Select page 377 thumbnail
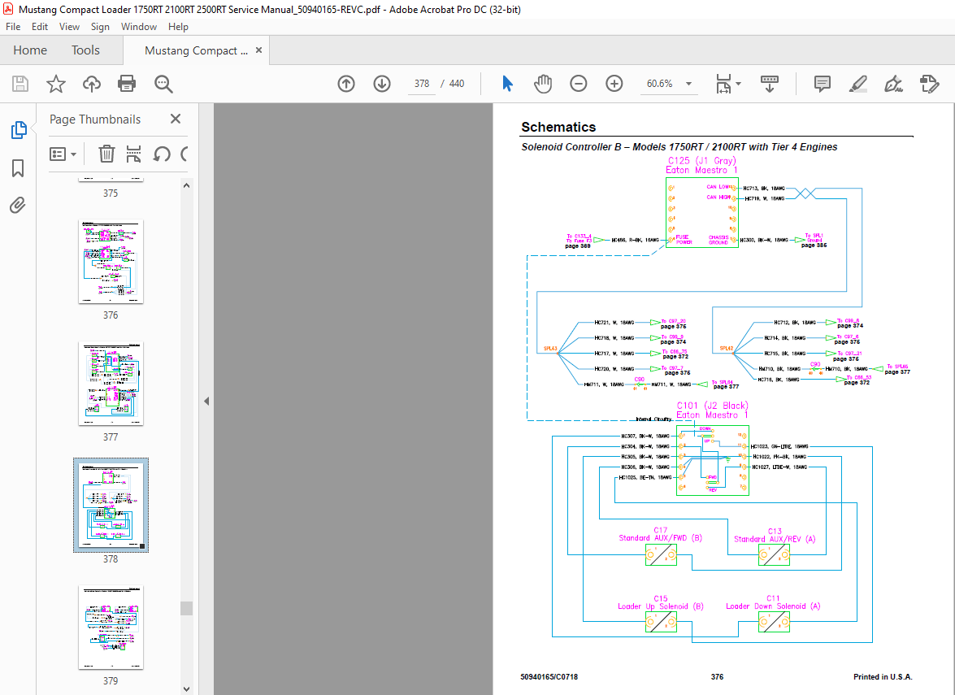 111,383
